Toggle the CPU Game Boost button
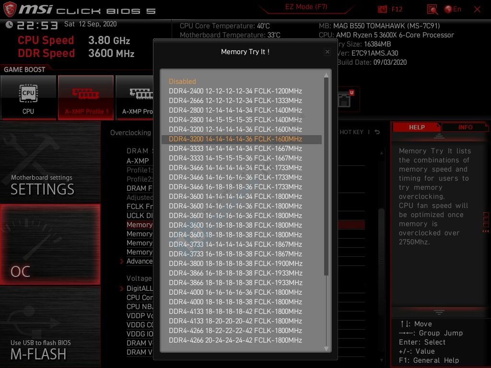The height and width of the screenshot is (368, 491). [x=28, y=97]
